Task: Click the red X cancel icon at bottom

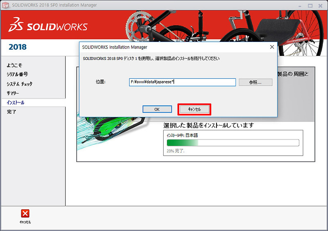Action: pyautogui.click(x=25, y=214)
